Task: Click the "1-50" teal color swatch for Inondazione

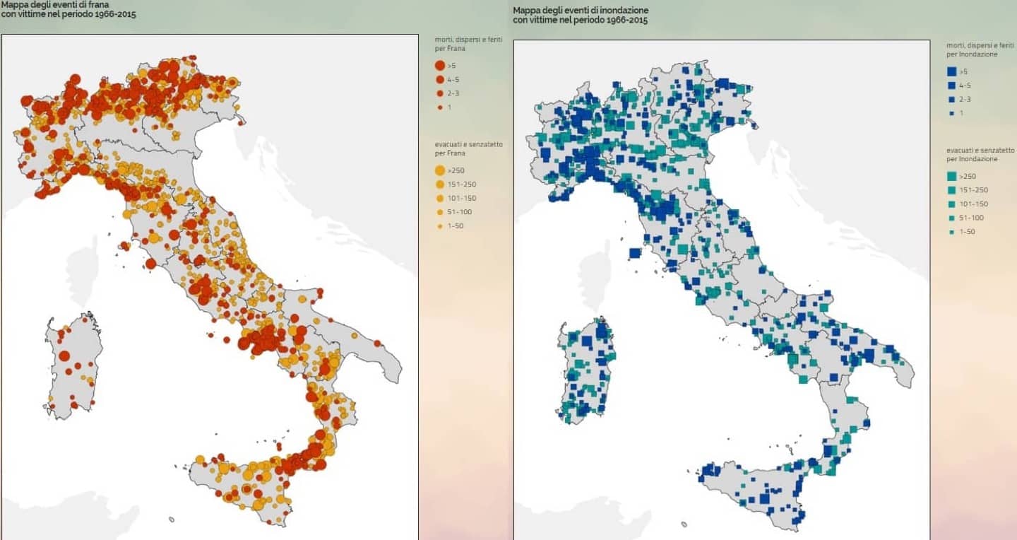Action: point(951,231)
